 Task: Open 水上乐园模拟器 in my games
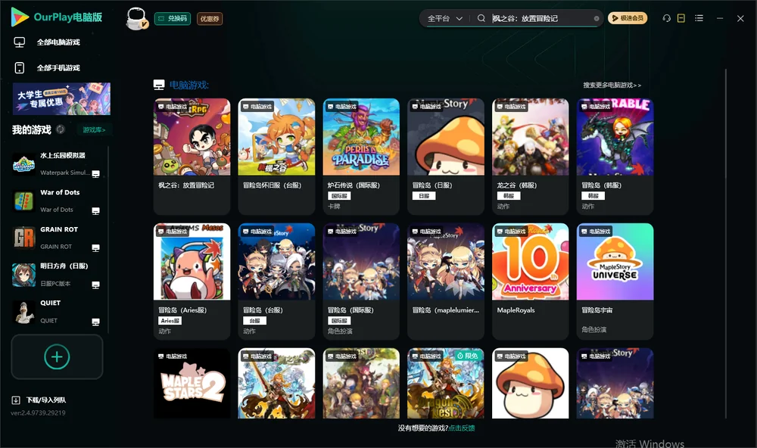click(x=58, y=164)
